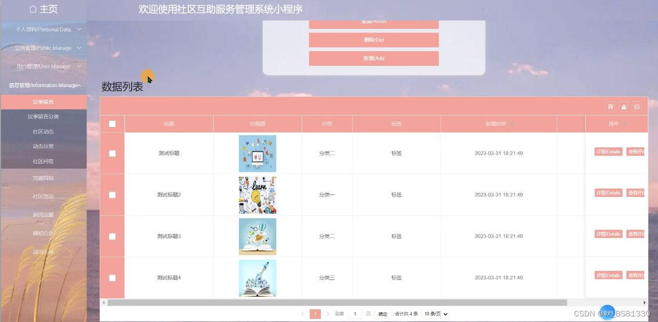Click 详情/Details for row 测试标题
658x322 pixels.
point(608,151)
